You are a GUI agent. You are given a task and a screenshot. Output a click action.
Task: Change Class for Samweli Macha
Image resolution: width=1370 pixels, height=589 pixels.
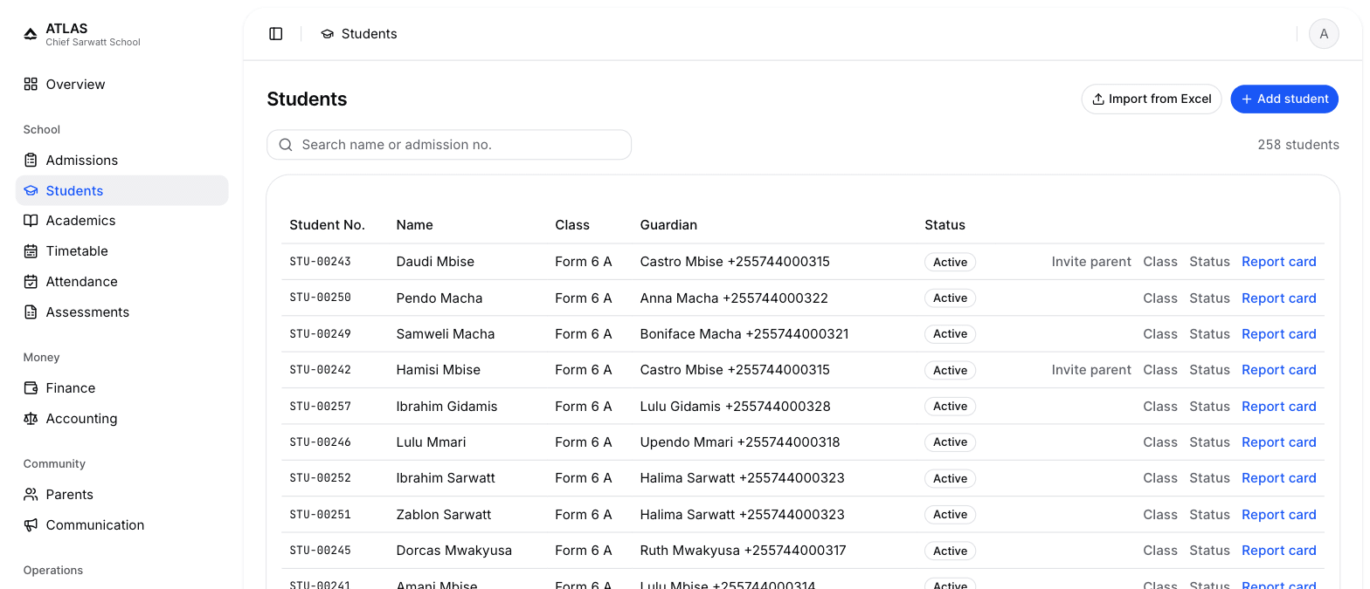(1160, 334)
